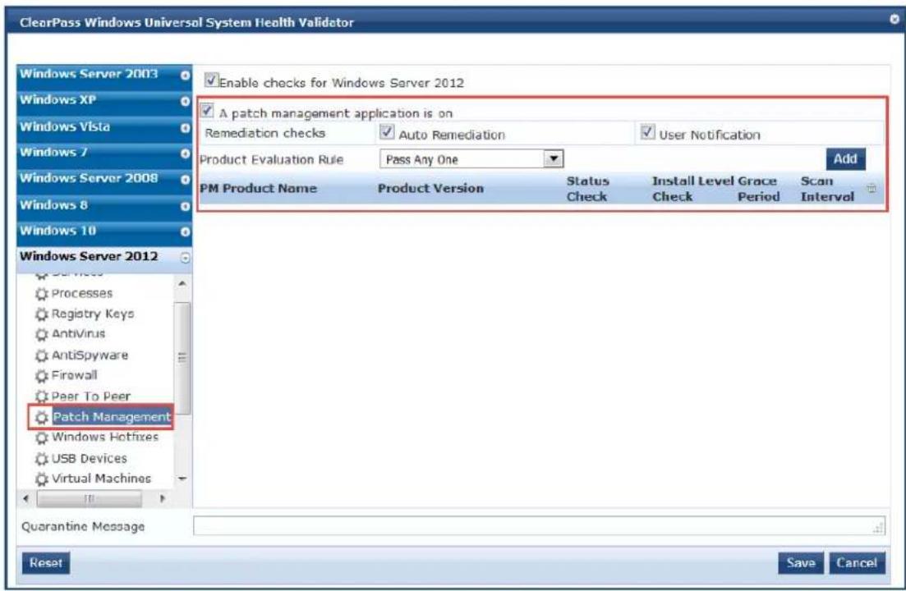Click the tree scrollbar up arrow
Image resolution: width=906 pixels, height=591 pixels.
point(182,283)
